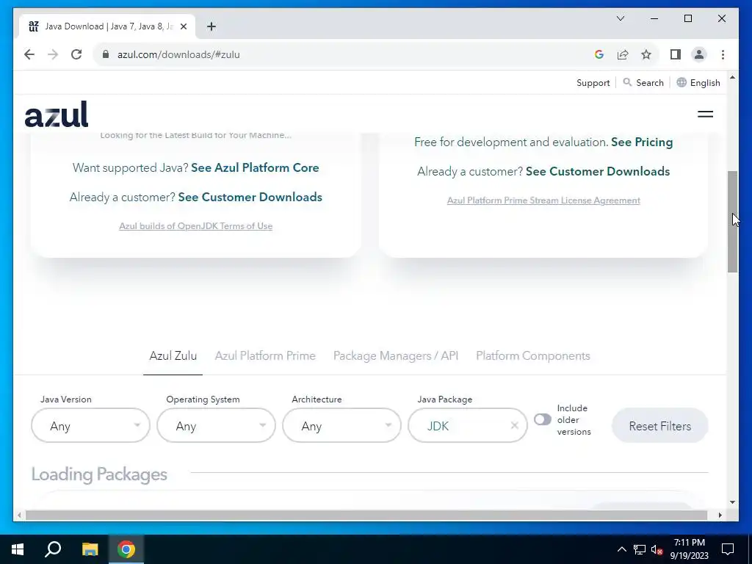
Task: Click the Azul logo
Action: coord(57,114)
